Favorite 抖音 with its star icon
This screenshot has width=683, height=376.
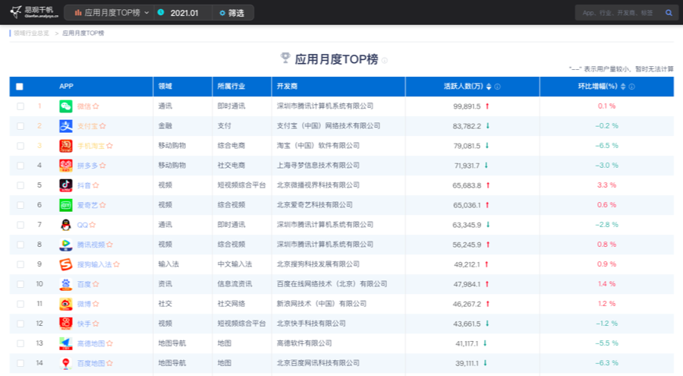(96, 185)
